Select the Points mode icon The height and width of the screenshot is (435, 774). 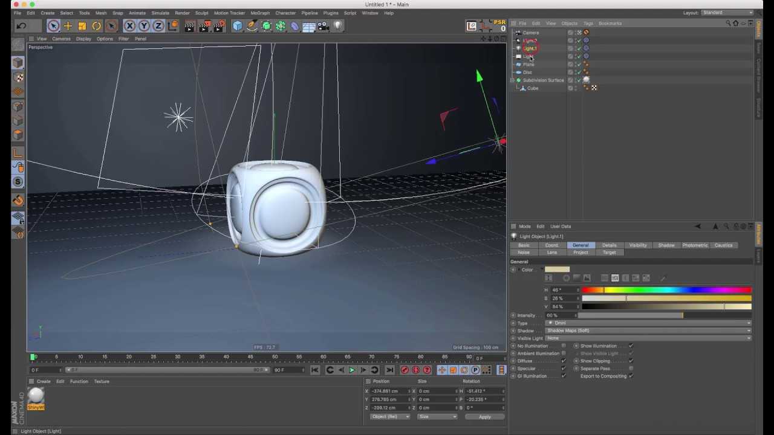click(18, 106)
